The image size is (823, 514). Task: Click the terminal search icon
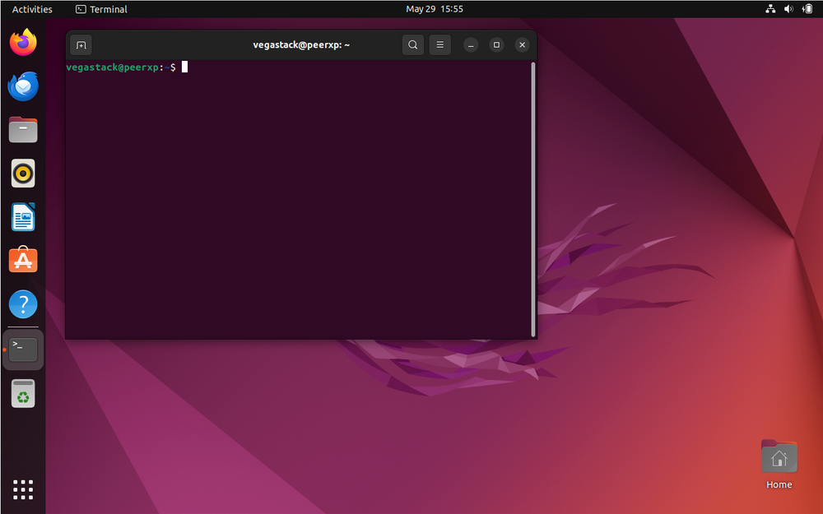pos(413,45)
